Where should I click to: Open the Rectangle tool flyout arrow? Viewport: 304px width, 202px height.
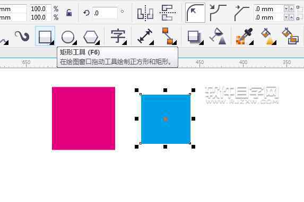52,43
